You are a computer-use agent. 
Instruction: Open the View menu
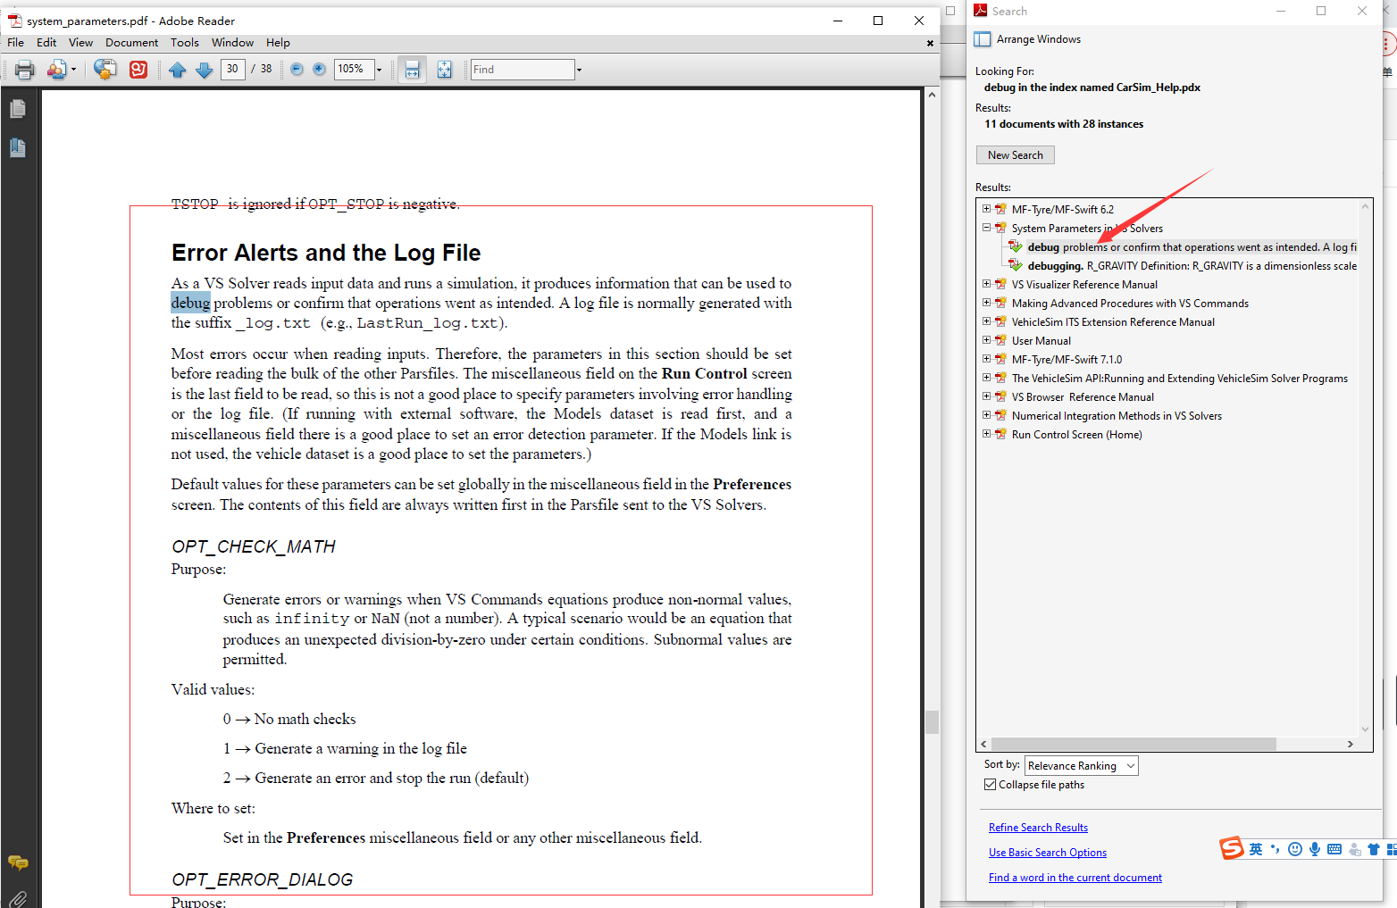(x=80, y=43)
